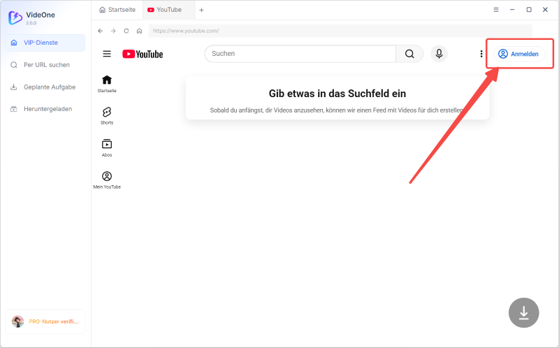Screen dimensions: 559x348
Task: Click the user avatar picture
Action: point(17,321)
